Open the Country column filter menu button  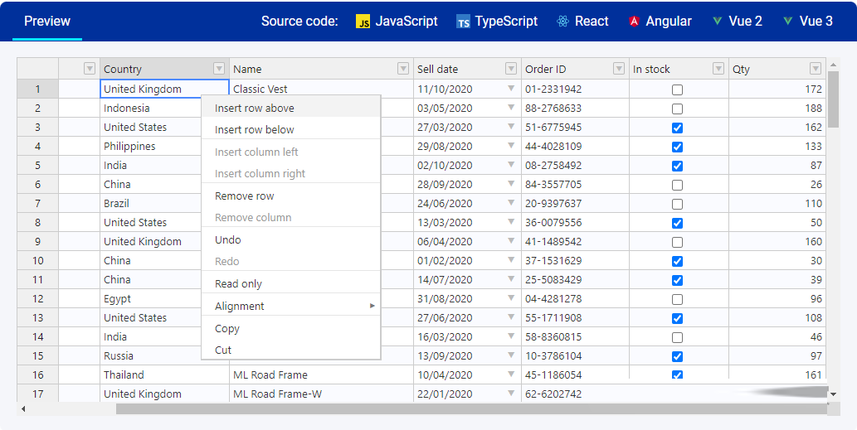click(x=219, y=69)
